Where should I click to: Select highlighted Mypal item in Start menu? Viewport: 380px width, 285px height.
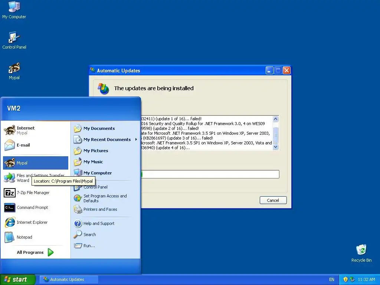[x=35, y=163]
